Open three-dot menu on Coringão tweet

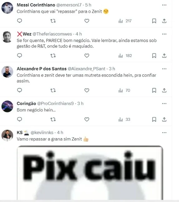tap(164, 104)
